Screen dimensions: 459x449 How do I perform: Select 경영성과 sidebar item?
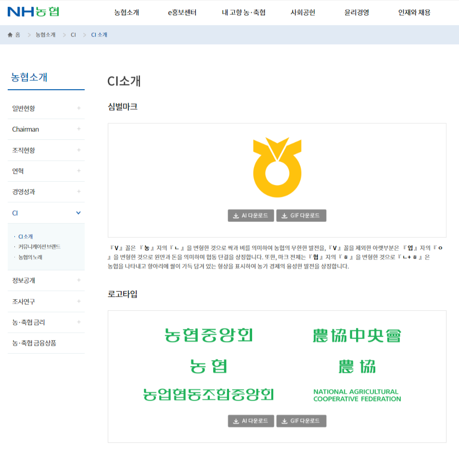tap(24, 192)
